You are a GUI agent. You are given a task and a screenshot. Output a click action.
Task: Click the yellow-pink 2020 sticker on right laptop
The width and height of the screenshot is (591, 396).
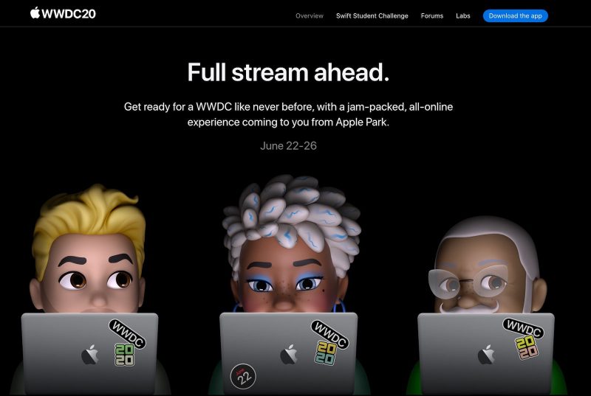coord(527,347)
